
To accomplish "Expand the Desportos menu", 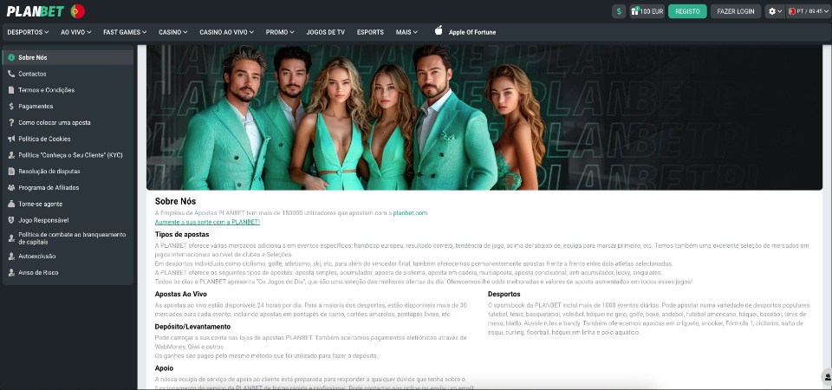I will (x=29, y=32).
